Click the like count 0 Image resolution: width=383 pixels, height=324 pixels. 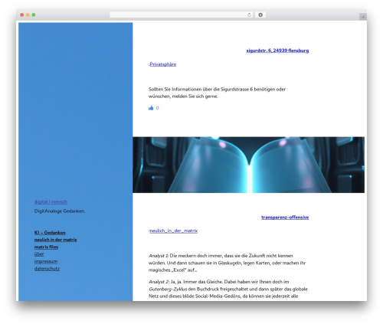point(157,108)
